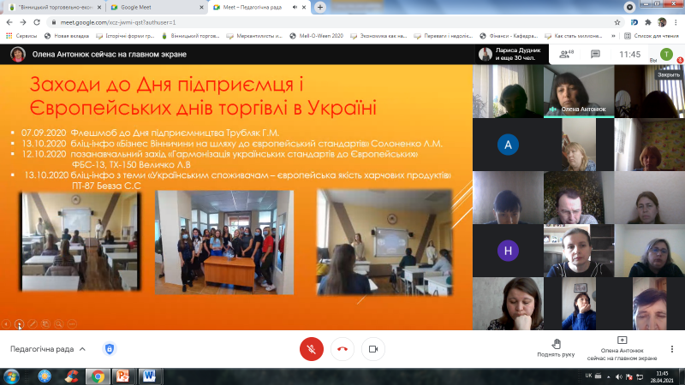Open the Chrome three-dot menu

(676, 22)
